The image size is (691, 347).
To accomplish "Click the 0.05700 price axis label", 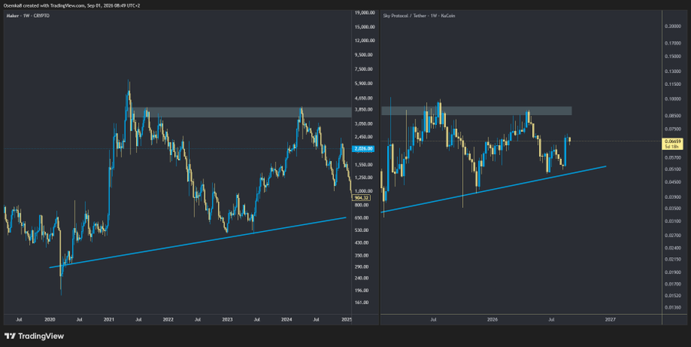I will [673, 157].
